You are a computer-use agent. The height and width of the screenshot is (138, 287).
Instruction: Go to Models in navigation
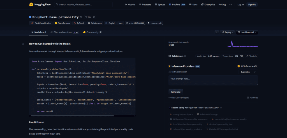click(x=130, y=4)
